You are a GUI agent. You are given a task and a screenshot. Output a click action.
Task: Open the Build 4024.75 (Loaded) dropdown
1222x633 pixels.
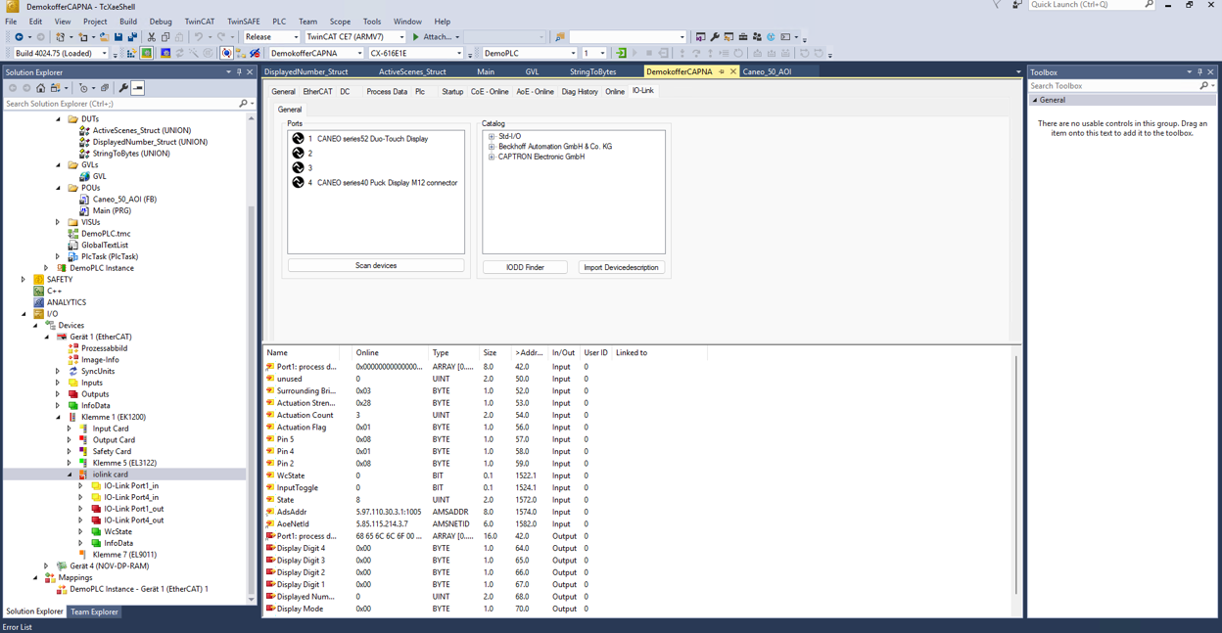coord(104,53)
